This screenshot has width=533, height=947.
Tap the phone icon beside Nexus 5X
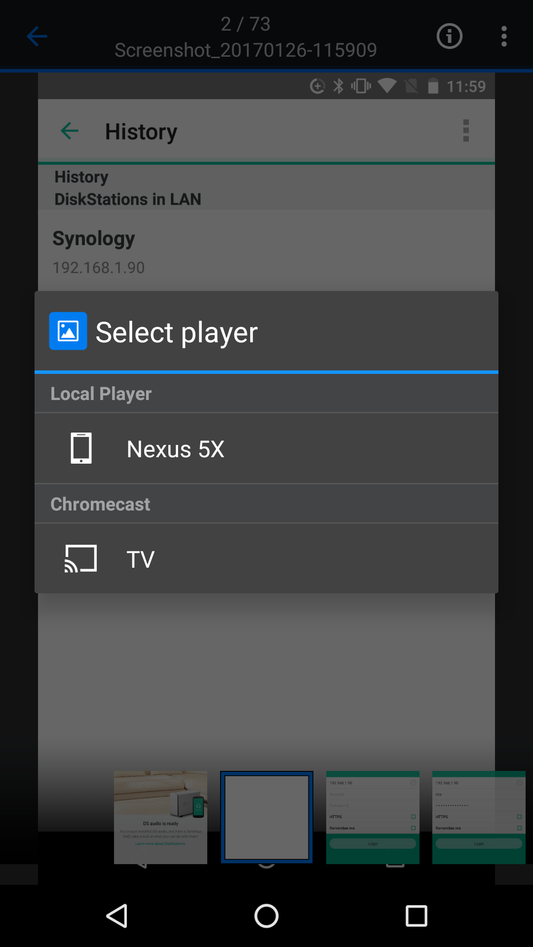click(81, 448)
